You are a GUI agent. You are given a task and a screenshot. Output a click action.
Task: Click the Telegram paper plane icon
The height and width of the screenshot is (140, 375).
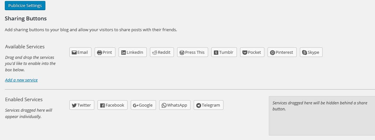[199, 105]
